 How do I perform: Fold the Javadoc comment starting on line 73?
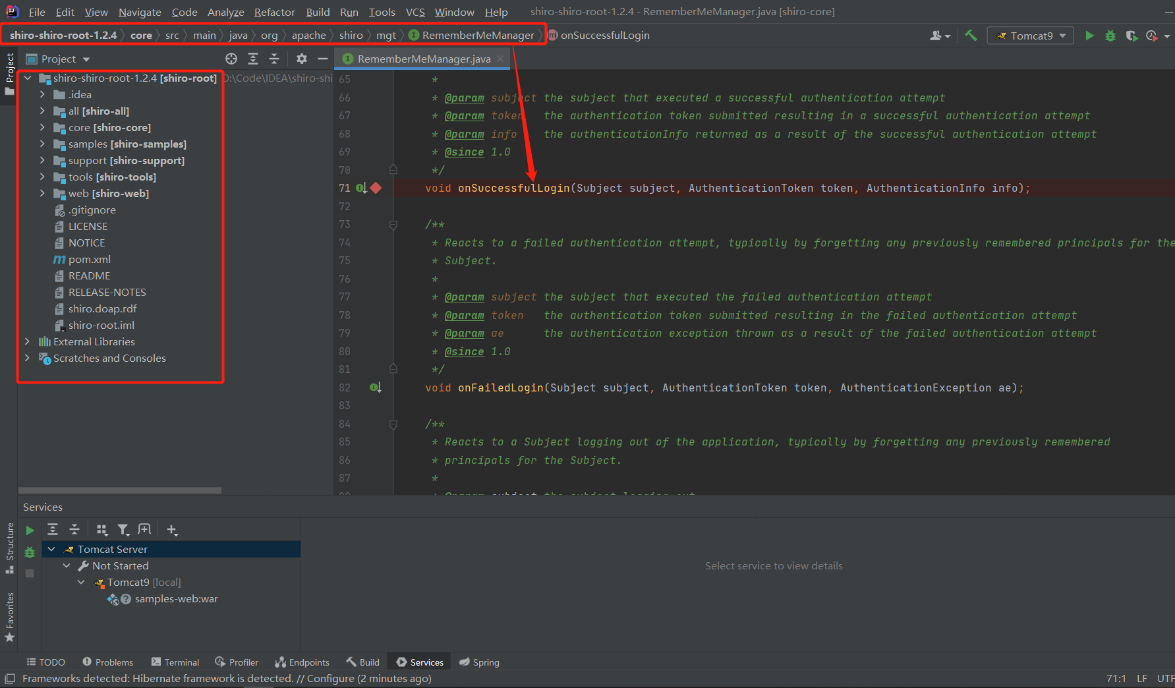(x=393, y=225)
